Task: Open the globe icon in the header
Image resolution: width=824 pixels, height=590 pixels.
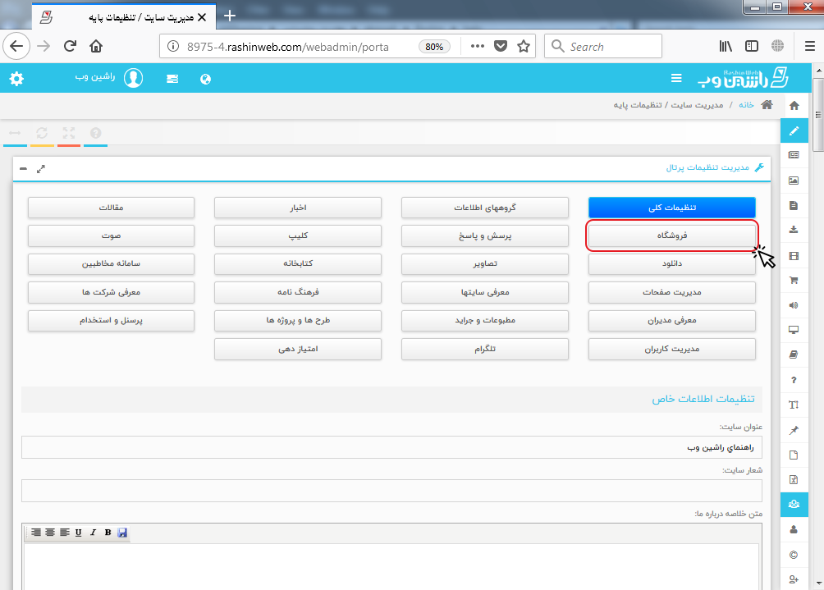Action: (206, 79)
